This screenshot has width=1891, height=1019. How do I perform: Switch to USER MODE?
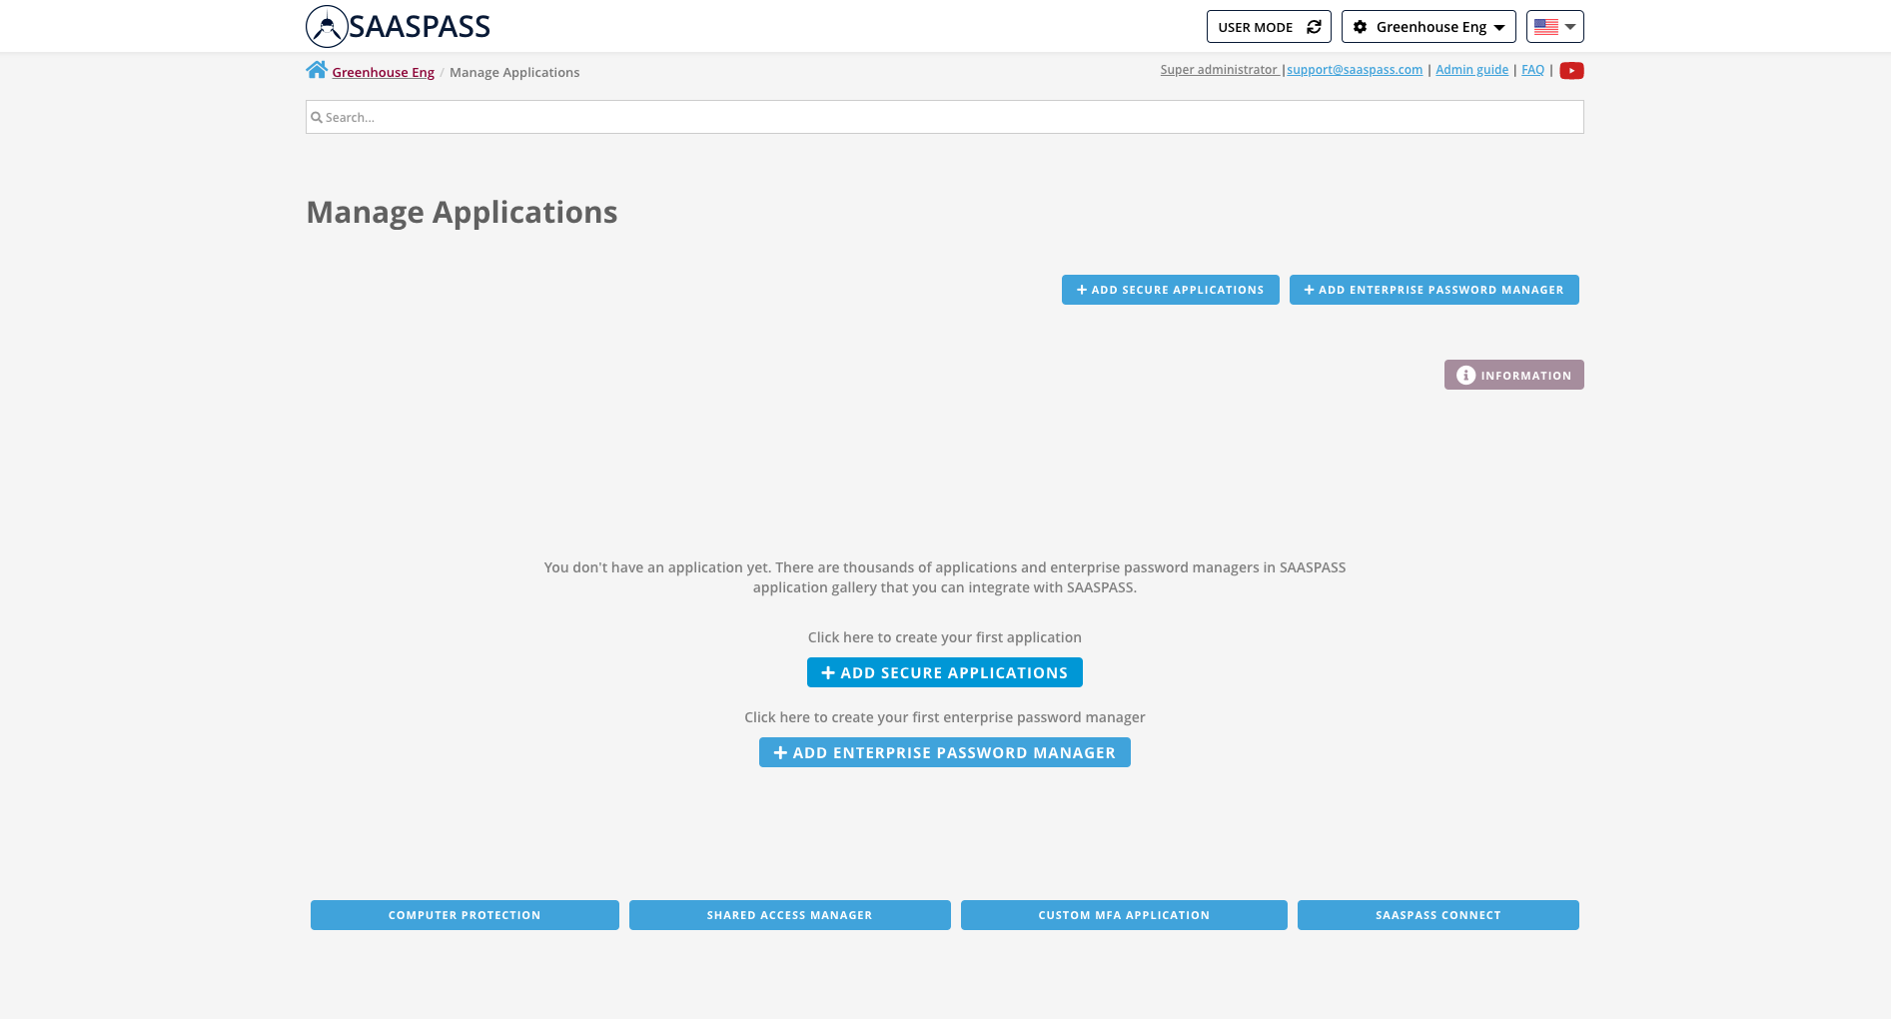[x=1269, y=27]
